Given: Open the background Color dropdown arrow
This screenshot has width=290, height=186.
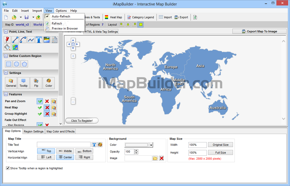Looking at the screenshot, I should (151, 145).
